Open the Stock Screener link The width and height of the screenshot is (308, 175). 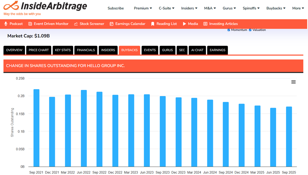pos(92,24)
